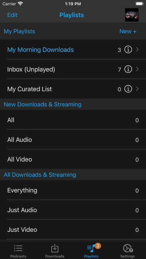The image size is (146, 259).
Task: Tap Edit in the navigation bar
Action: point(12,15)
